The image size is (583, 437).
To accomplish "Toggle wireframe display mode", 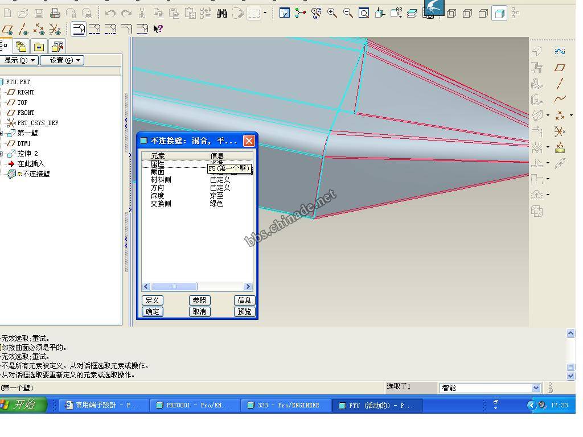I will point(451,13).
